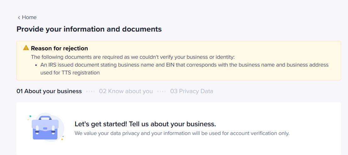Open the 02 Know about you step
This screenshot has width=348, height=155.
[x=126, y=91]
